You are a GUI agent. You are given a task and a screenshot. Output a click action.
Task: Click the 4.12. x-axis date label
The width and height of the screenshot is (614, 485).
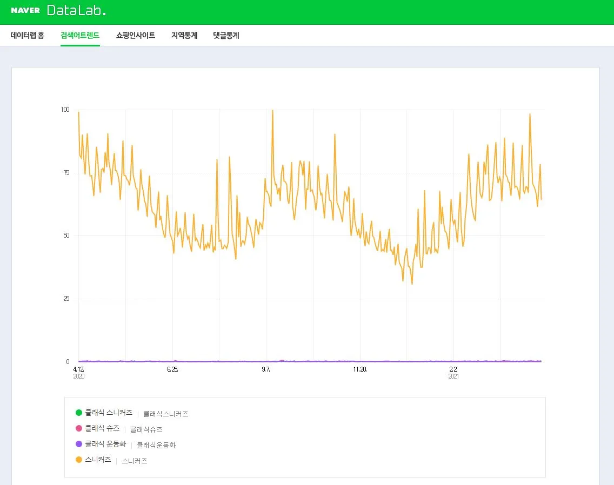point(79,369)
